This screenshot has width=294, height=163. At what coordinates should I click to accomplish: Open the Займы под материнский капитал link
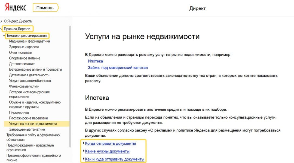[118, 67]
